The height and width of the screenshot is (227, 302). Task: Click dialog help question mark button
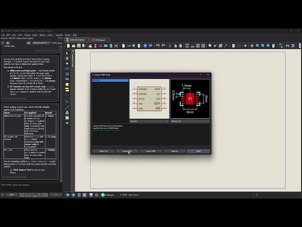point(201,75)
